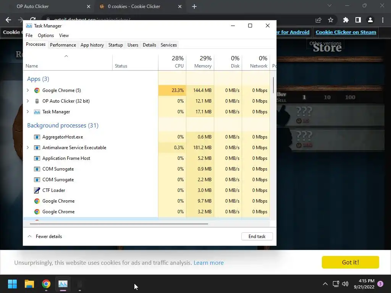
Task: Open the Cookie Clicker for Android link
Action: coord(293,32)
